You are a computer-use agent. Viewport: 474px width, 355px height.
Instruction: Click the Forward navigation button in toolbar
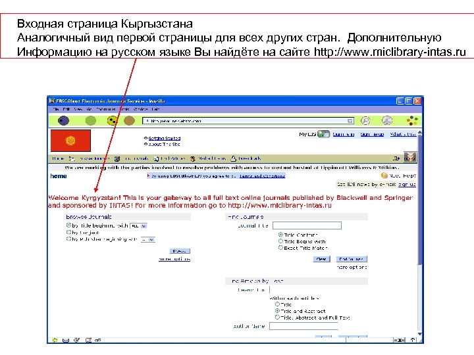point(90,121)
